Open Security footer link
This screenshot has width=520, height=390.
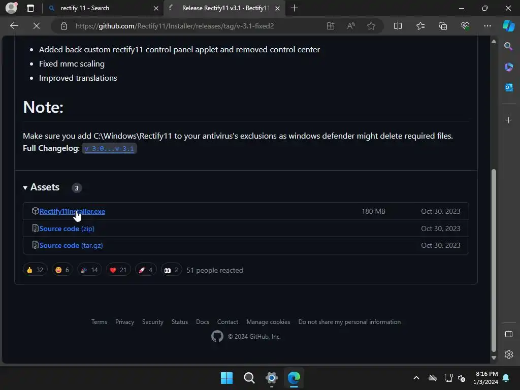coord(152,321)
